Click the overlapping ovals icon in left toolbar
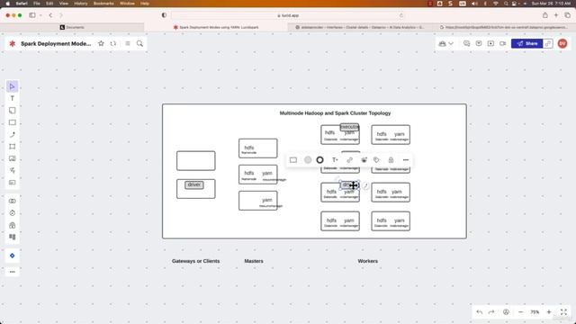Image resolution: width=576 pixels, height=324 pixels. (x=12, y=201)
